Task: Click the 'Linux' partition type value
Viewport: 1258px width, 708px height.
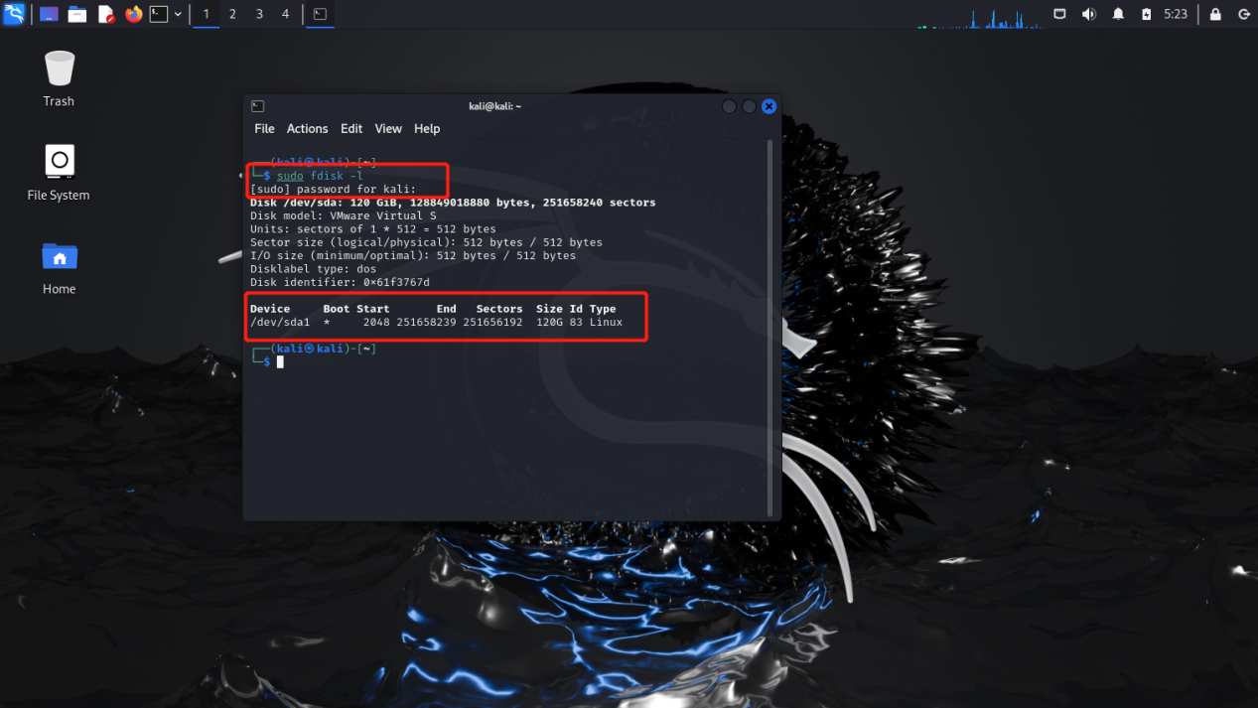Action: [x=606, y=323]
